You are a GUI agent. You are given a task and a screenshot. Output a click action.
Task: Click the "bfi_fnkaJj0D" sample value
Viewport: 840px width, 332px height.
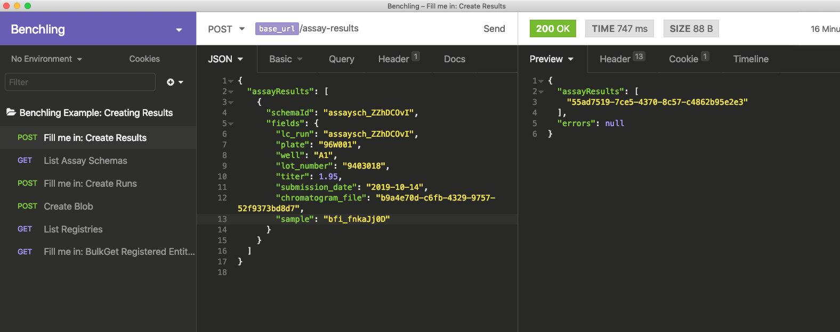pos(357,219)
